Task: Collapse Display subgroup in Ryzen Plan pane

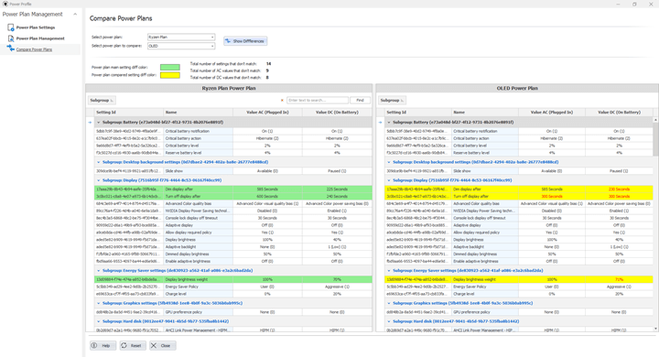Action: [99, 180]
